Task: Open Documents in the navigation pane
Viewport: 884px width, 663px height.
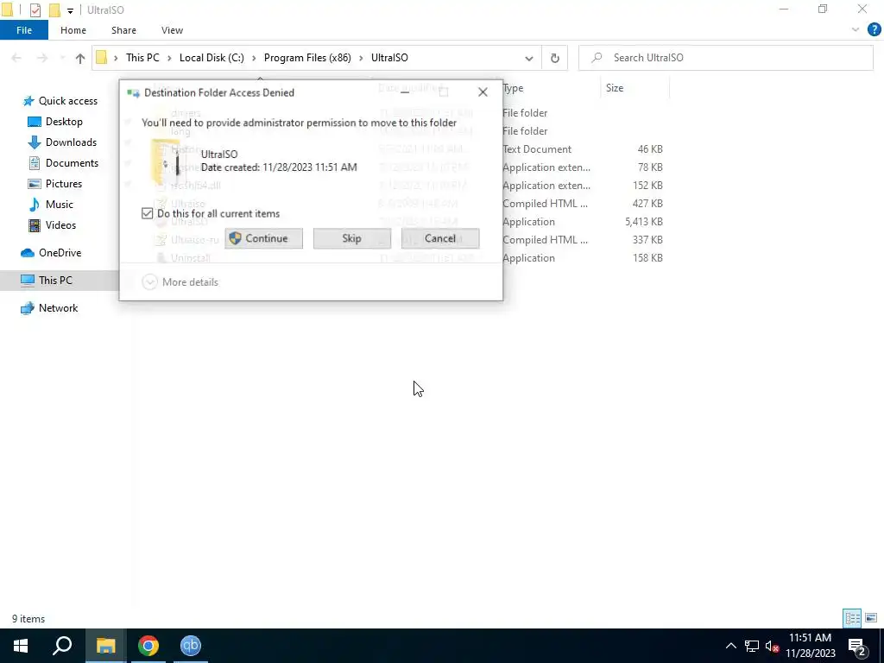Action: pyautogui.click(x=63, y=163)
